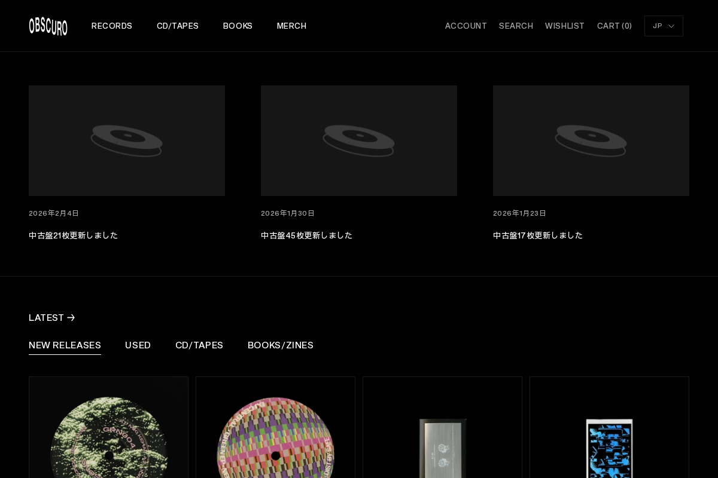Open the RECORDS navigation menu
This screenshot has width=718, height=478.
tap(111, 26)
